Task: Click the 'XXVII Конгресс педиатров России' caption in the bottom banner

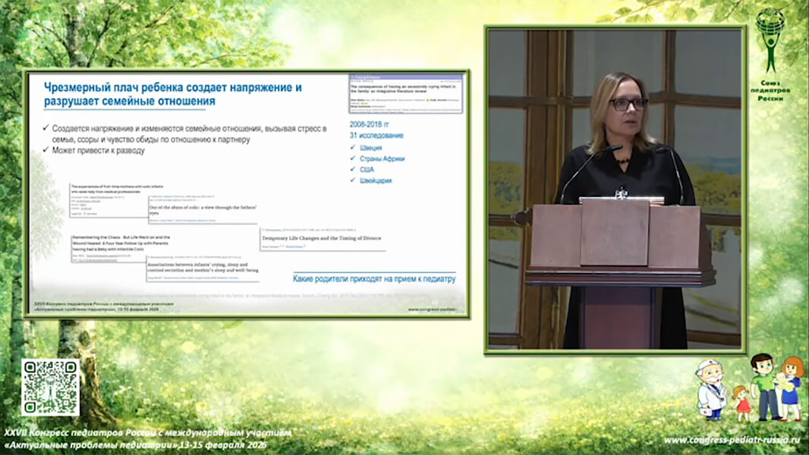Action: (x=147, y=433)
